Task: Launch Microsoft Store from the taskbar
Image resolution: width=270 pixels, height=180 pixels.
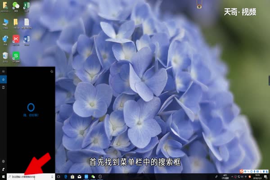Action: pyautogui.click(x=72, y=177)
